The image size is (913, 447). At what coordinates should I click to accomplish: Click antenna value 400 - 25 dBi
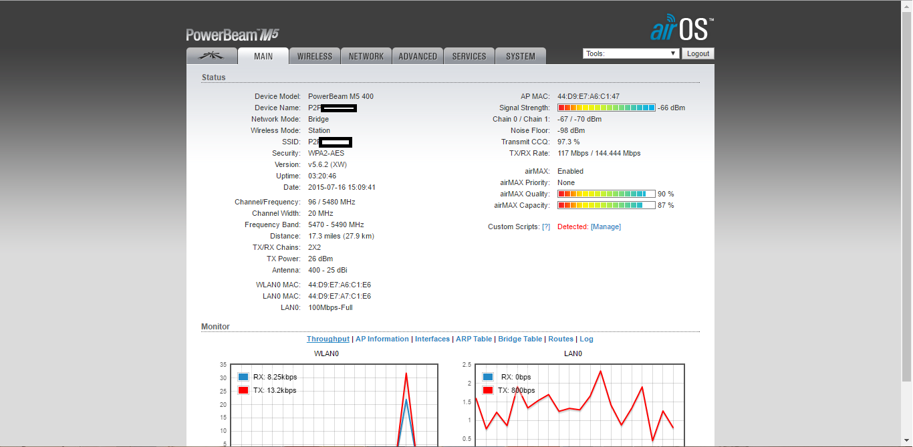tap(328, 270)
